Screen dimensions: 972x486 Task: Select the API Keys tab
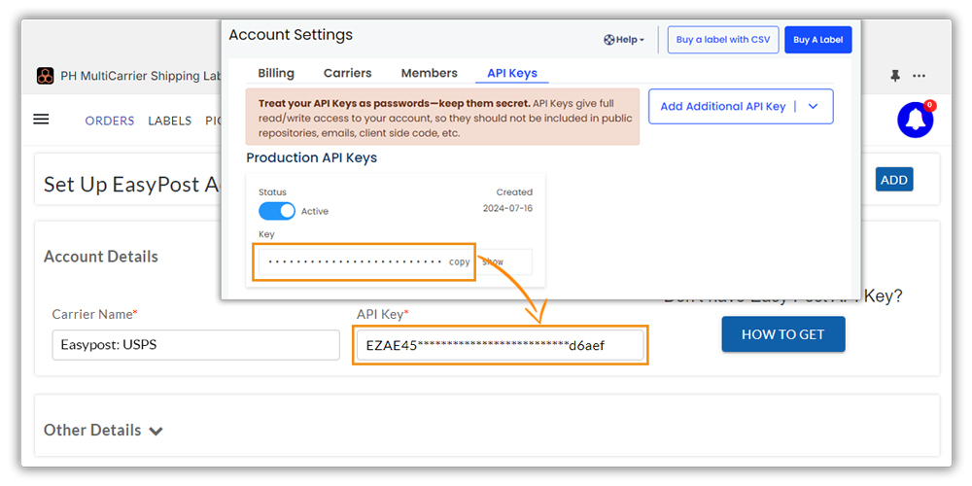click(512, 73)
